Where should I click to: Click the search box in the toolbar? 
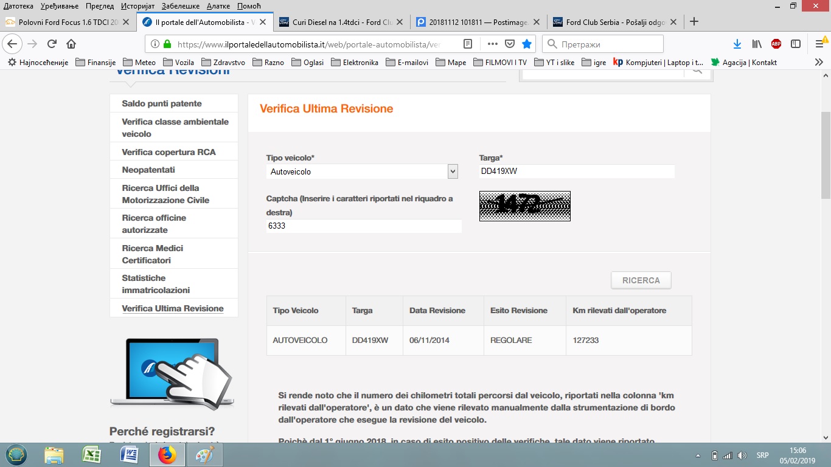pyautogui.click(x=602, y=44)
